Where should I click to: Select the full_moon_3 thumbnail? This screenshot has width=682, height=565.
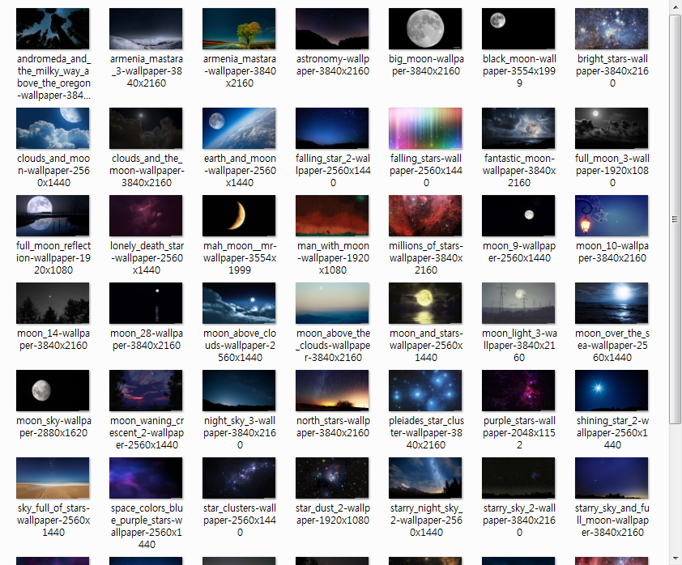(611, 128)
